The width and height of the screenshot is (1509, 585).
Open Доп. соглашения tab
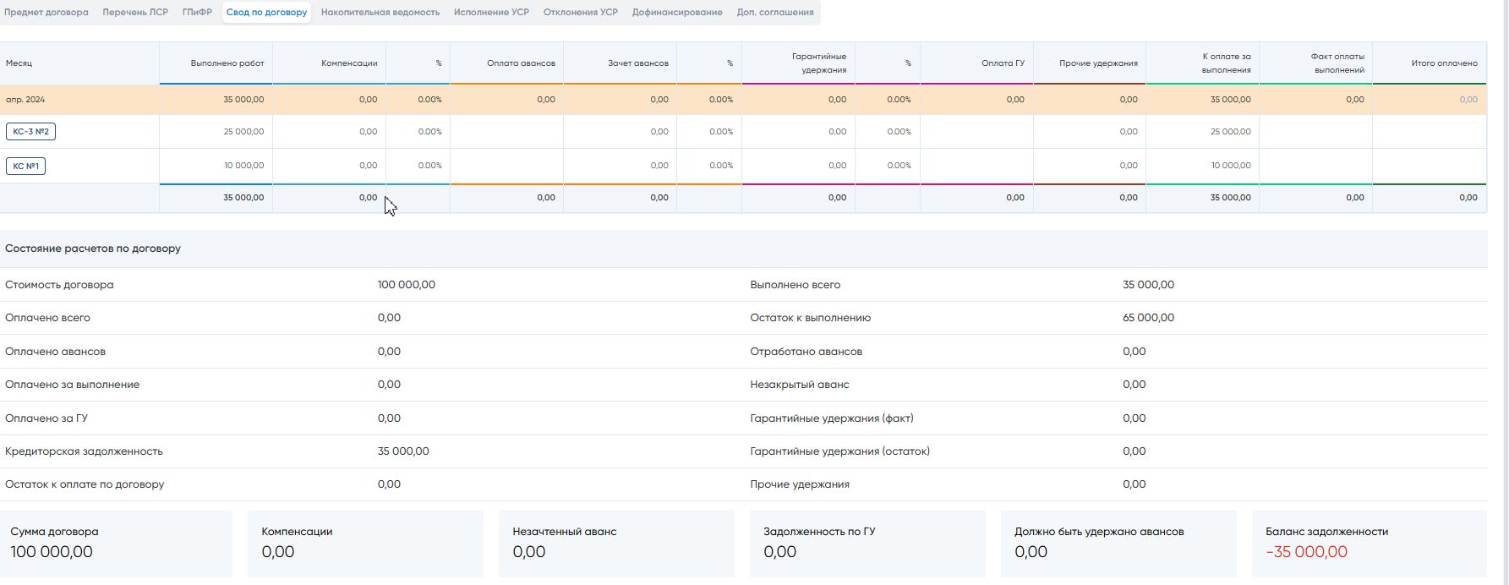click(x=775, y=13)
